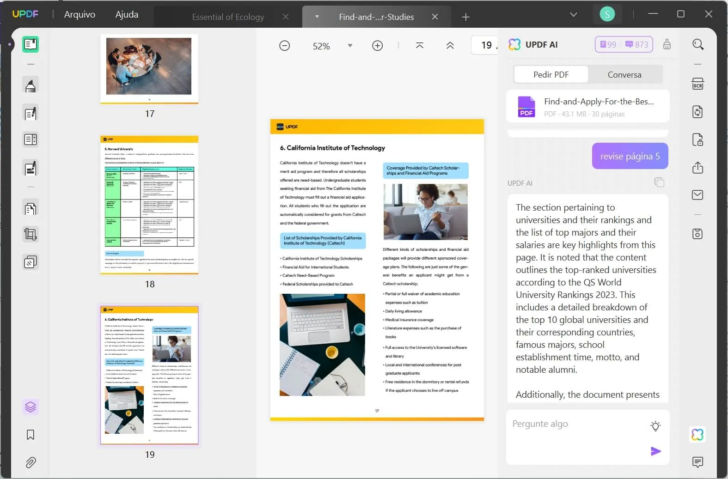Go to previous page double-chevron icon
This screenshot has height=479, width=728.
tap(450, 45)
